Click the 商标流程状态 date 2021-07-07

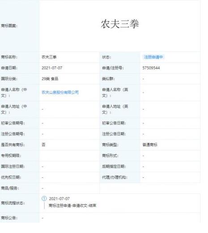click(59, 198)
